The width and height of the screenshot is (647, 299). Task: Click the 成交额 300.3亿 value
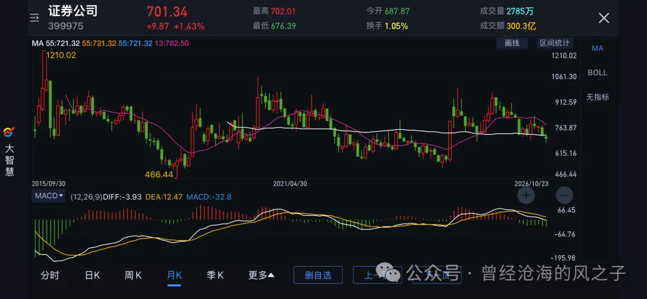[521, 26]
